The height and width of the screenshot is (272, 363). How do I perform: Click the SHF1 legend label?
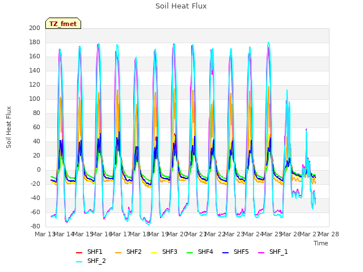(95, 252)
